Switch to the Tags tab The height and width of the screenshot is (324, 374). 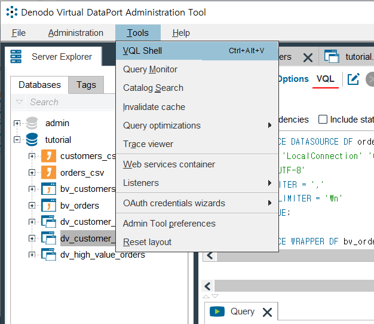tap(86, 85)
